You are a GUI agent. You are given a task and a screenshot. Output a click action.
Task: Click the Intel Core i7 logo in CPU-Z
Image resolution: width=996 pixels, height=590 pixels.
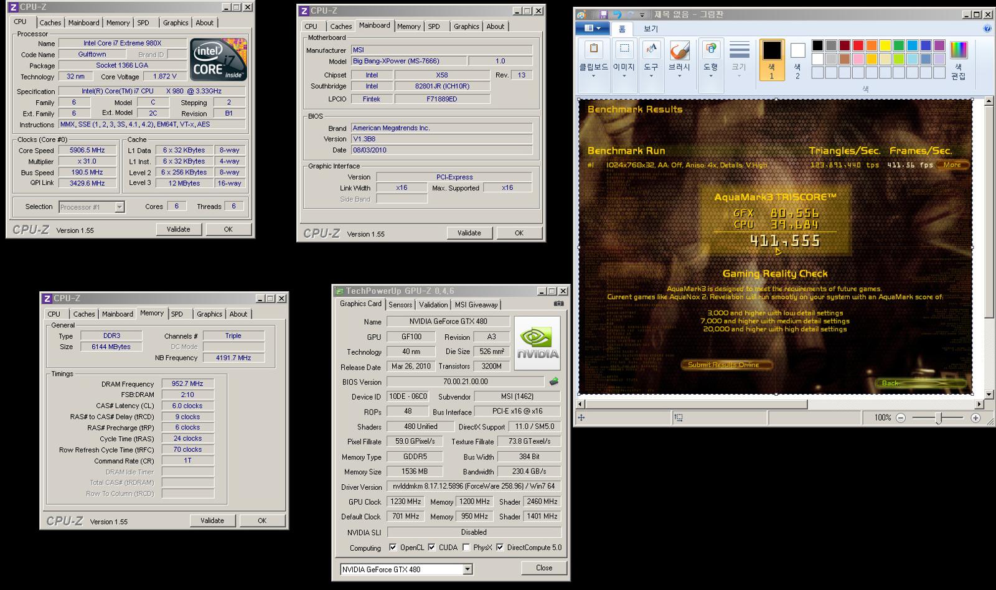(218, 60)
